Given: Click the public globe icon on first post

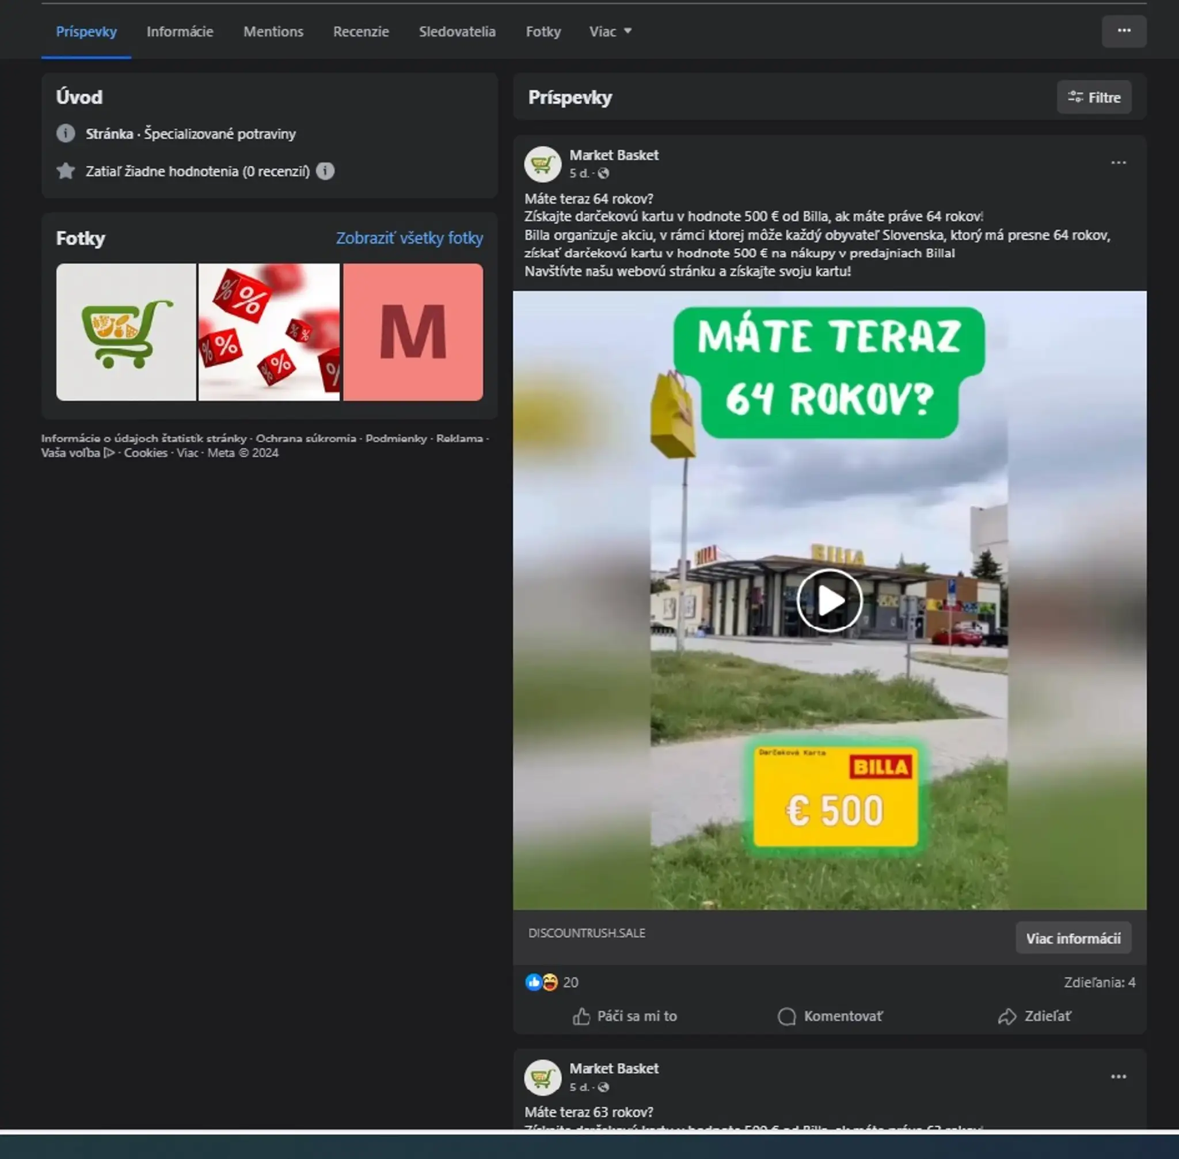Looking at the screenshot, I should pyautogui.click(x=603, y=173).
